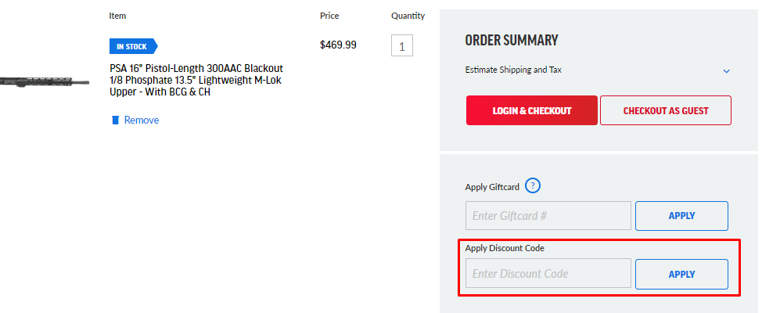This screenshot has height=313, width=780.
Task: Expand the Estimate Shipping and Tax chevron
Action: tap(726, 70)
